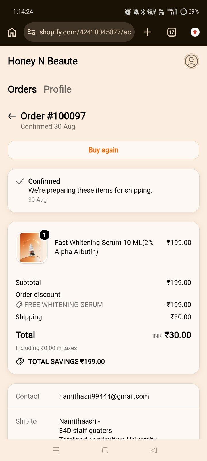
Task: Tap the shopify.com URL address field
Action: click(x=79, y=32)
